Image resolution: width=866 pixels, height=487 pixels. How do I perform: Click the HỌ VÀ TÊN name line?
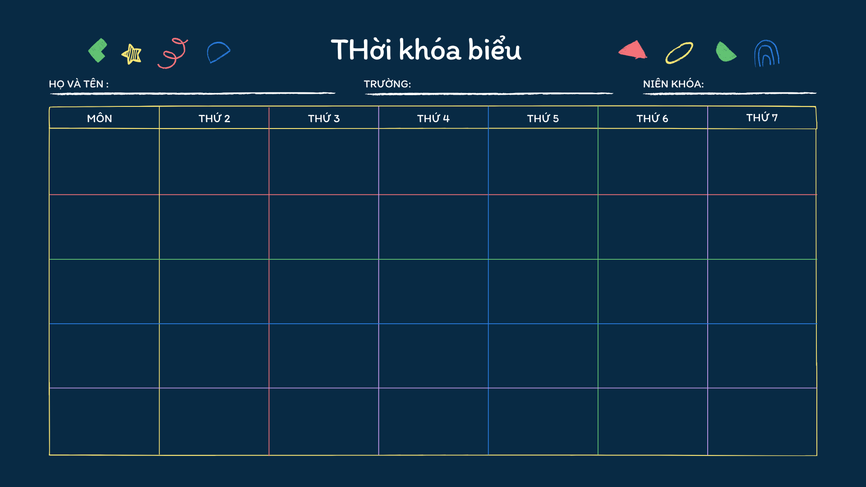pyautogui.click(x=193, y=93)
